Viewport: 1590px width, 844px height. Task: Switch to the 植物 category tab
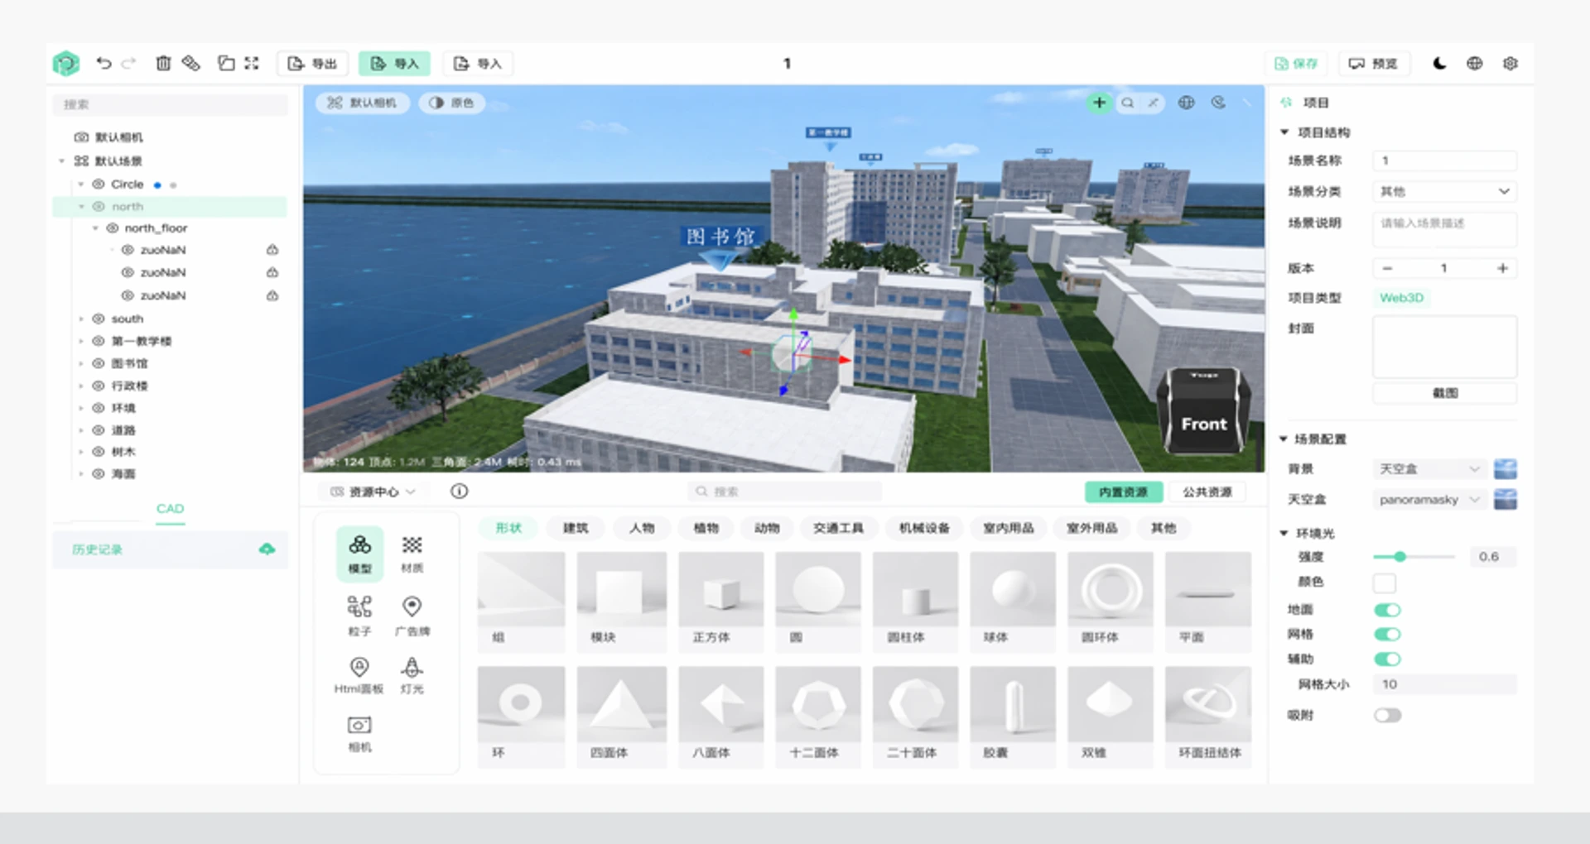pyautogui.click(x=706, y=528)
